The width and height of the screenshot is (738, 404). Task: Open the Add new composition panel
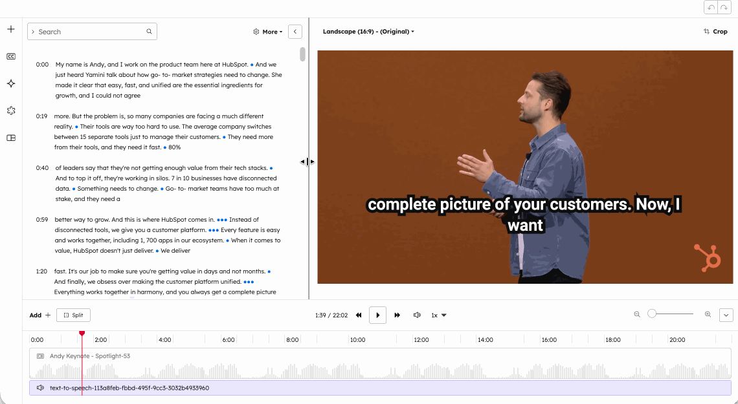click(x=10, y=28)
